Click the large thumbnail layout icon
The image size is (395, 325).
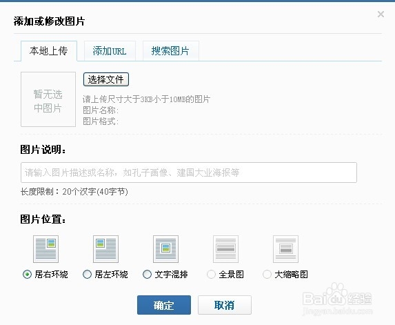285,249
